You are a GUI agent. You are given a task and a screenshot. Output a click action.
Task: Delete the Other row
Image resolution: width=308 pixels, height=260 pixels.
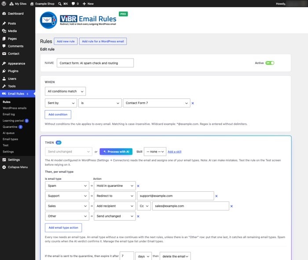click(x=138, y=216)
